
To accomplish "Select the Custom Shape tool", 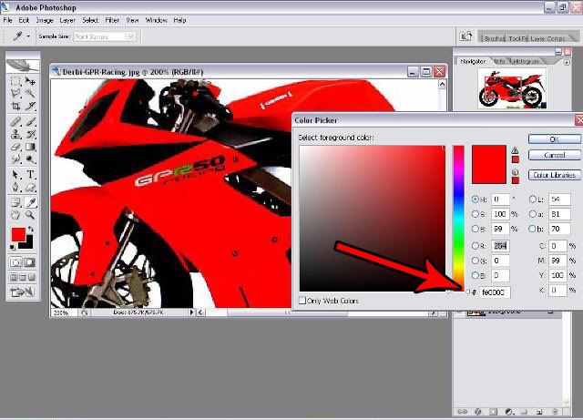I will pyautogui.click(x=30, y=187).
